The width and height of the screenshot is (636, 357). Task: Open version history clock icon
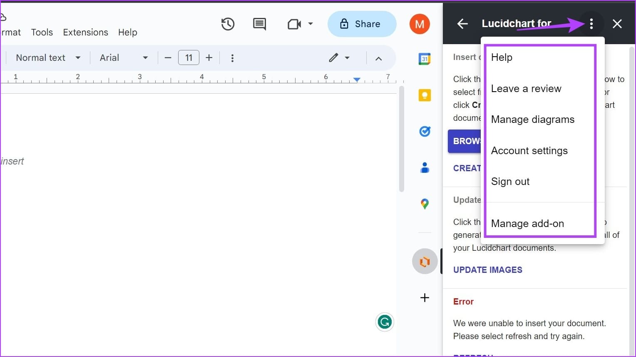(x=228, y=24)
